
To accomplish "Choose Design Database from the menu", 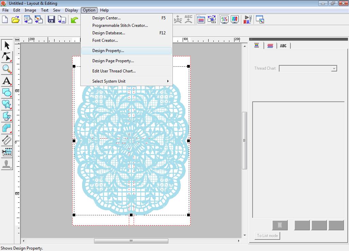I will (127, 33).
